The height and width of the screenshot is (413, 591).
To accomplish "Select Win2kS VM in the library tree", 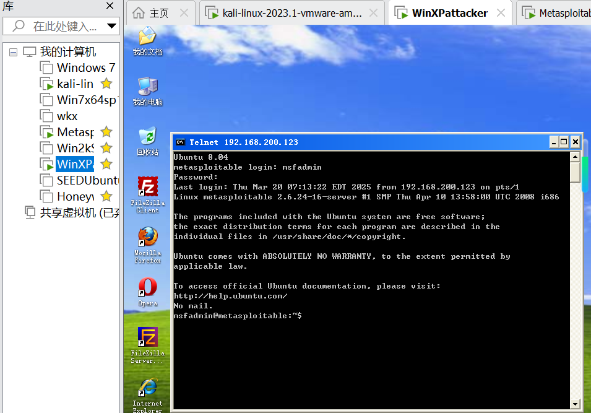I will pyautogui.click(x=75, y=148).
